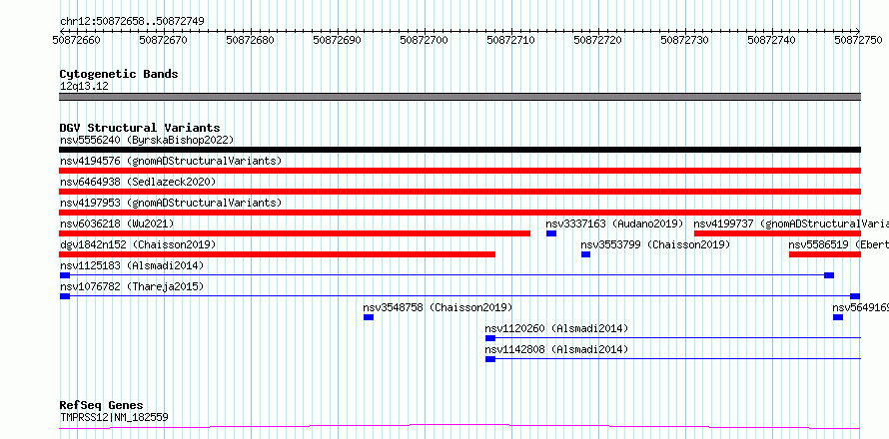This screenshot has height=439, width=889.
Task: Click ruler position 50872690
Action: click(x=337, y=40)
